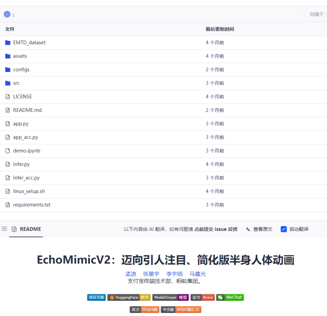Viewport: 327px width, 316px height.
Task: Click the WeChat badge
Action: tap(230, 297)
